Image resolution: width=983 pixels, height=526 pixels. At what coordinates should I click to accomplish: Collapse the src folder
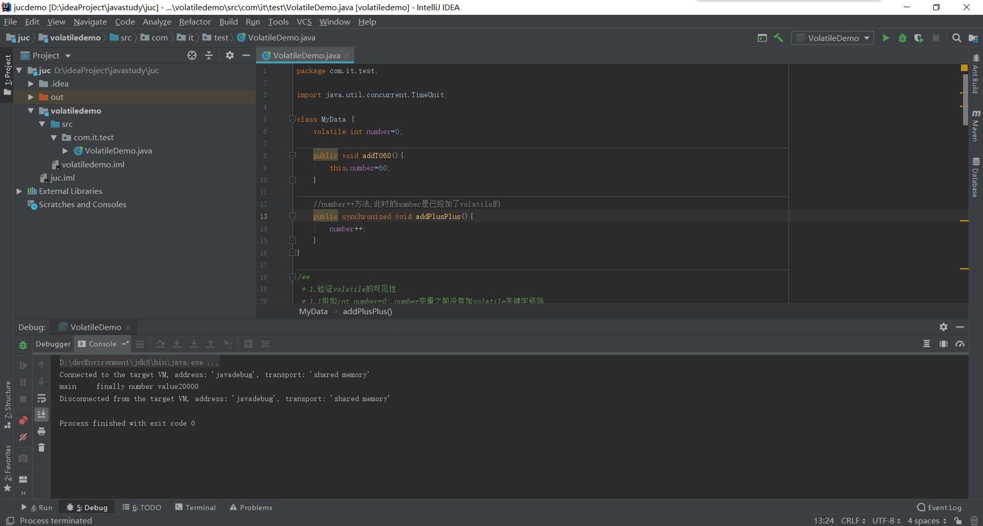(42, 124)
